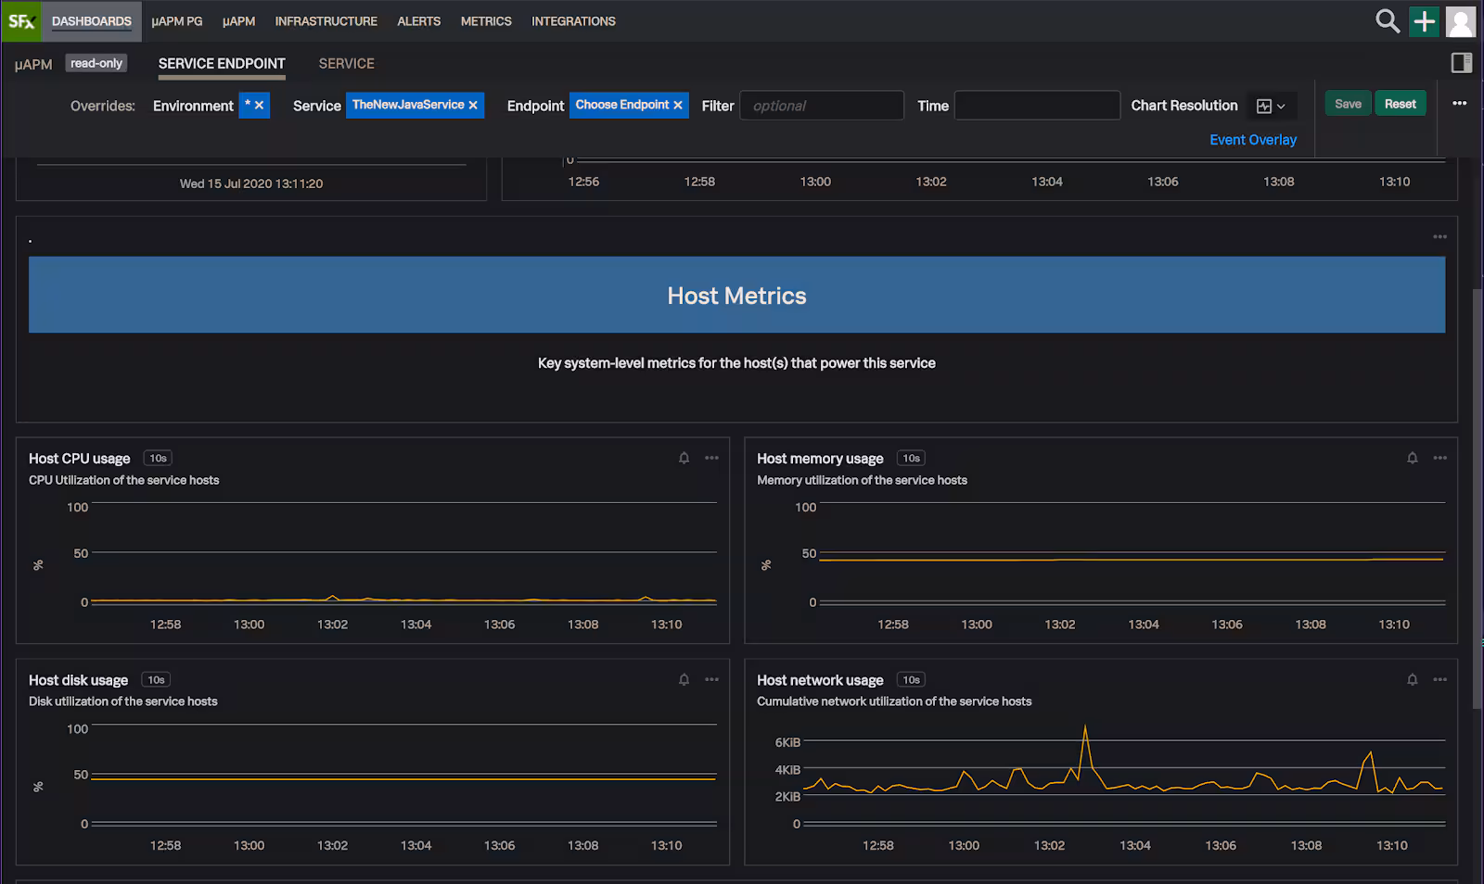
Task: Click the Host network usage alert bell
Action: point(1412,679)
